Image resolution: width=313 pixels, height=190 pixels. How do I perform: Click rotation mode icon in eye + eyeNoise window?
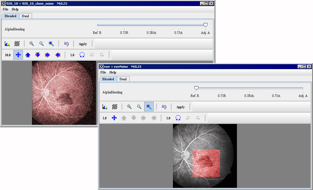tap(178, 118)
